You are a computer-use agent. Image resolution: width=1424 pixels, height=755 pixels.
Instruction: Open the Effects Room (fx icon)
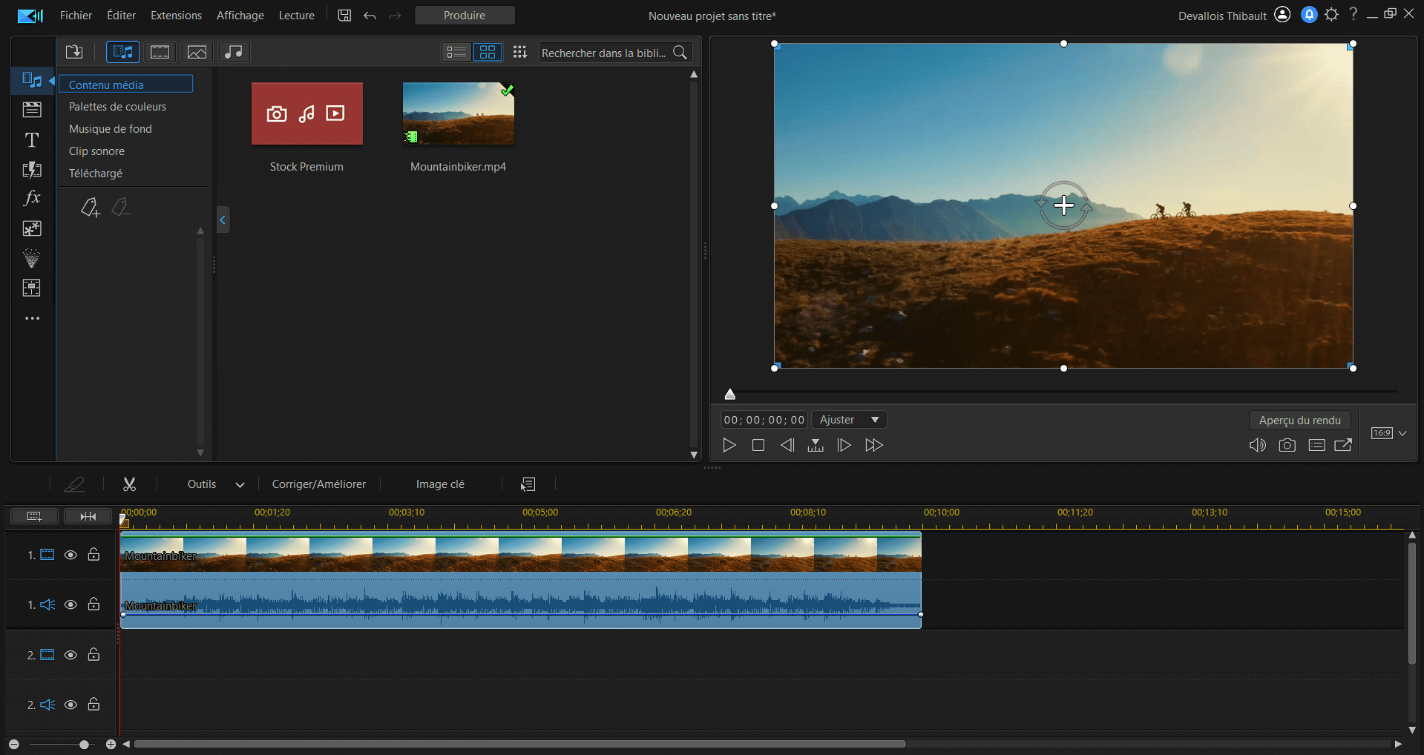pyautogui.click(x=32, y=198)
